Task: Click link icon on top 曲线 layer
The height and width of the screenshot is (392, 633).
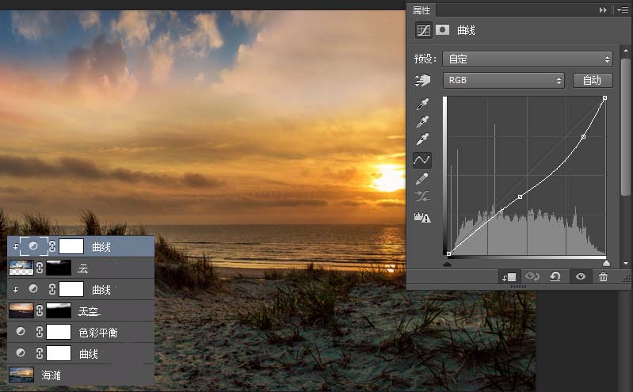Action: coord(52,246)
